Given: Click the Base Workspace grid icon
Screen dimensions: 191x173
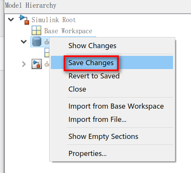Looking at the screenshot, I should pos(36,30).
